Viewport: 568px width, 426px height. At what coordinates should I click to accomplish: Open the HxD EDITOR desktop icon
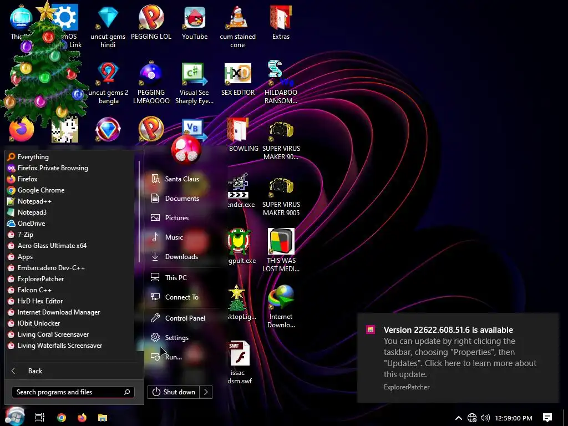pos(237,79)
